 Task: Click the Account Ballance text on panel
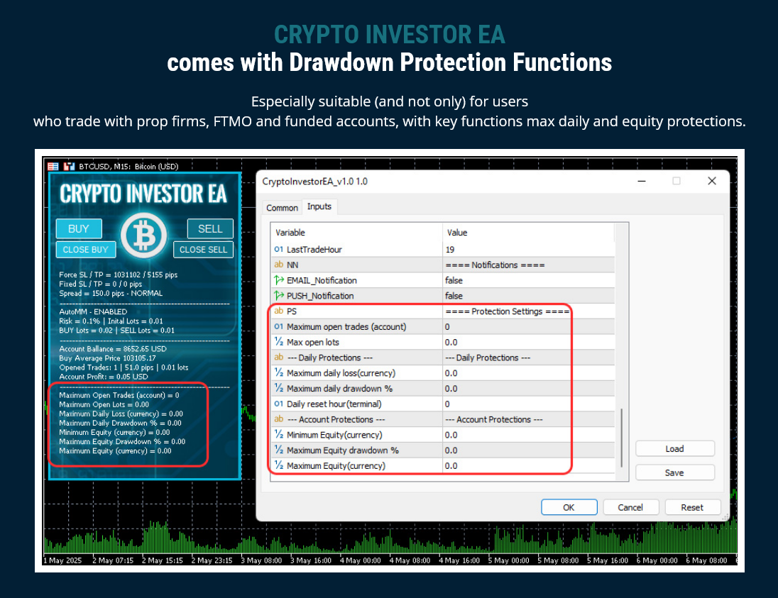pos(113,348)
